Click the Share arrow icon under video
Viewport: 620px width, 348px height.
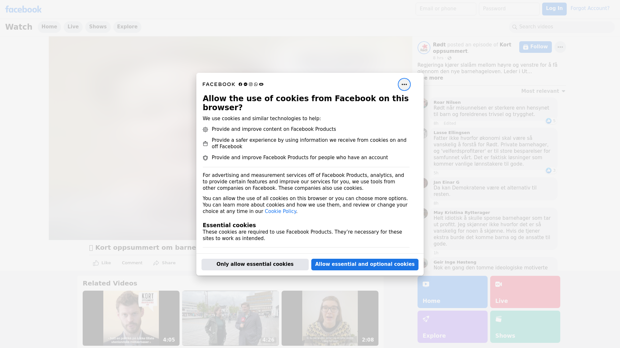[156, 263]
